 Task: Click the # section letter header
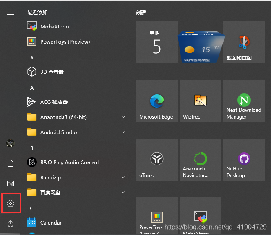(x=32, y=57)
